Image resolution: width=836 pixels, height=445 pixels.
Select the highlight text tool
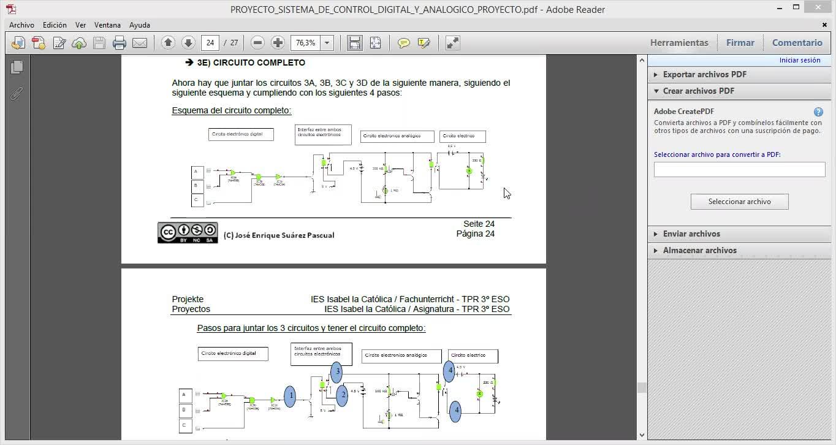coord(424,43)
